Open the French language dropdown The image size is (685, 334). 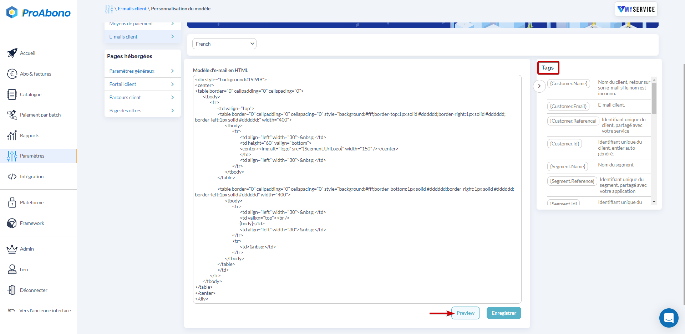pyautogui.click(x=224, y=44)
